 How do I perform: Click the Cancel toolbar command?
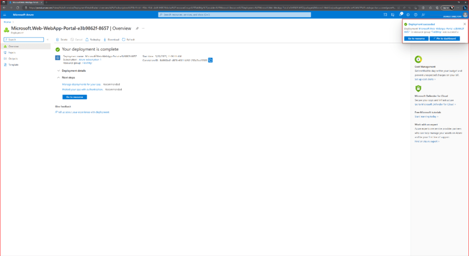click(76, 39)
